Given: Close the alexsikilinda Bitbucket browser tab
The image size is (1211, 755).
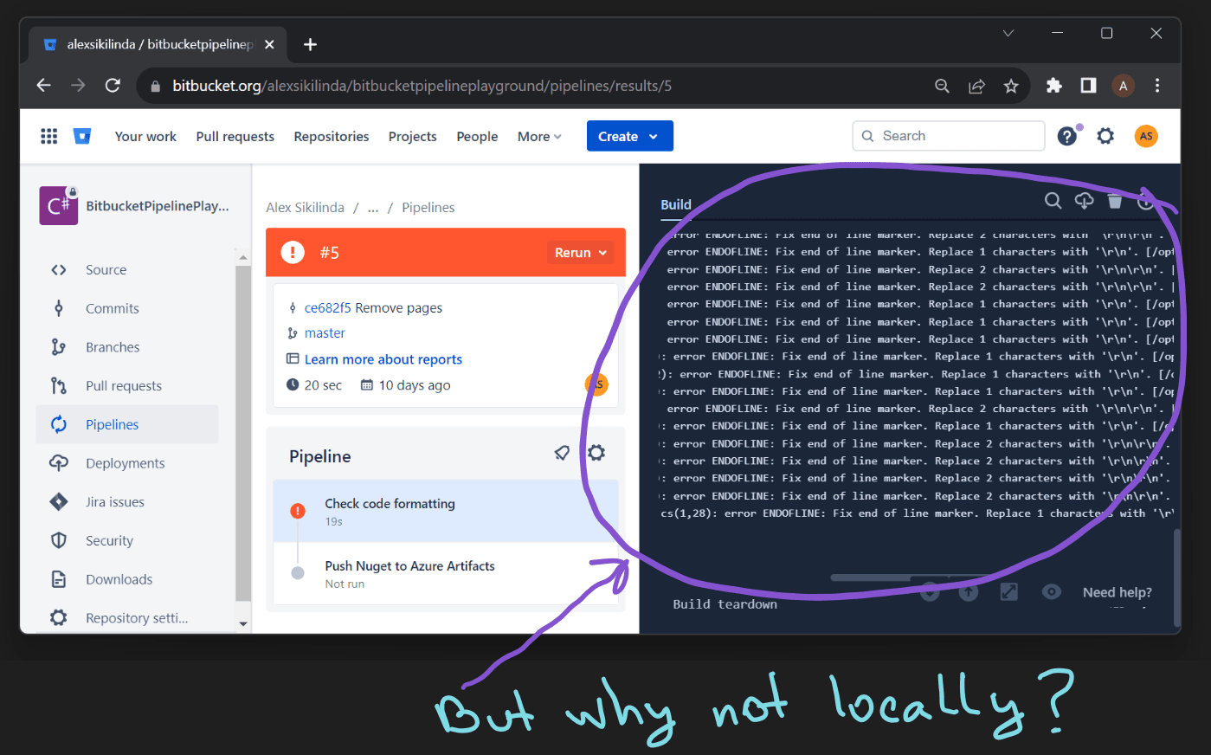Looking at the screenshot, I should click(x=269, y=44).
